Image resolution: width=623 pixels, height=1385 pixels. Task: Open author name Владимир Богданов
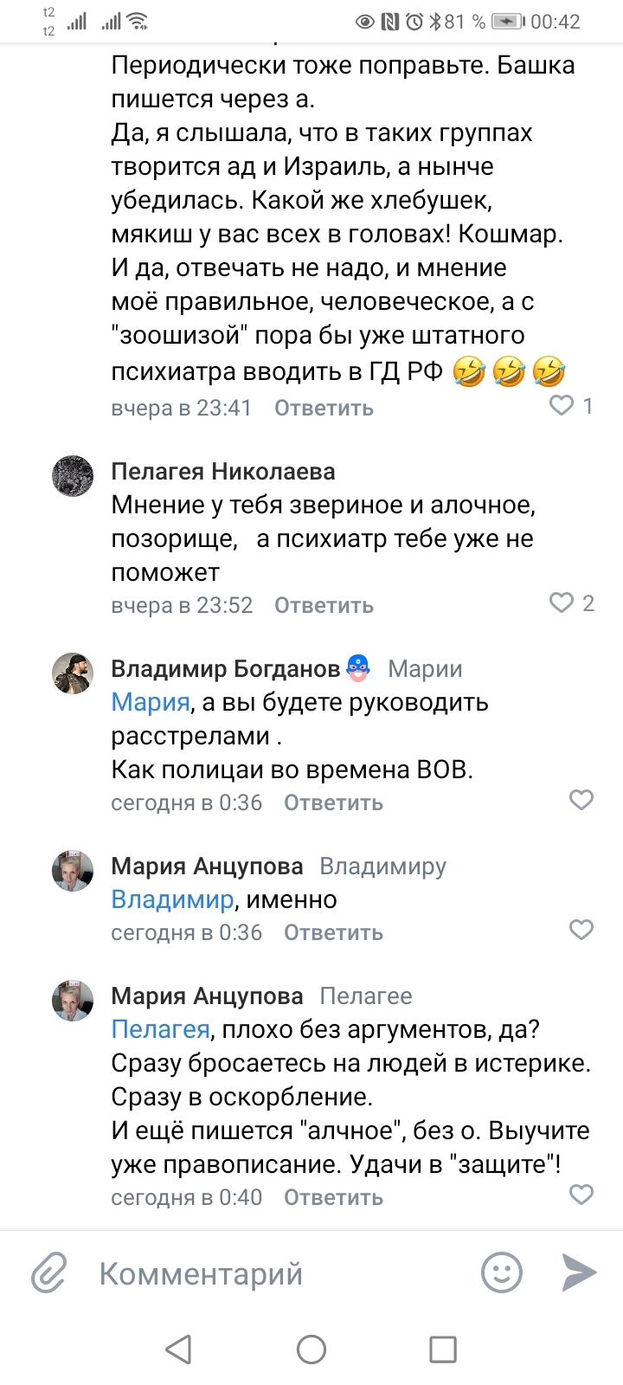pyautogui.click(x=225, y=668)
